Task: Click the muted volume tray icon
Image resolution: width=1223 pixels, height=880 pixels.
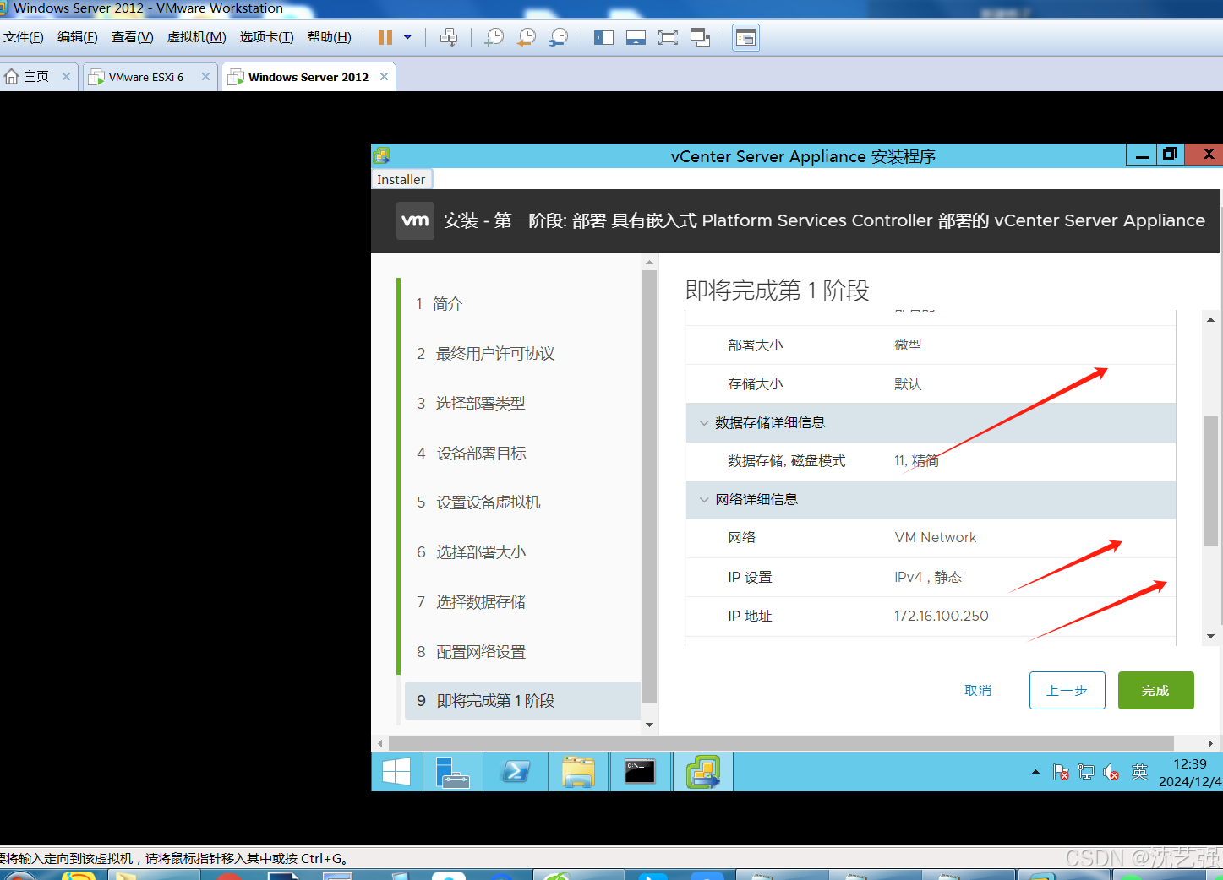Action: point(1111,772)
